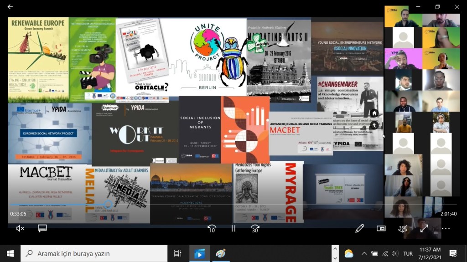This screenshot has width=467, height=262.
Task: Switch to mini view mode
Action: click(x=381, y=228)
